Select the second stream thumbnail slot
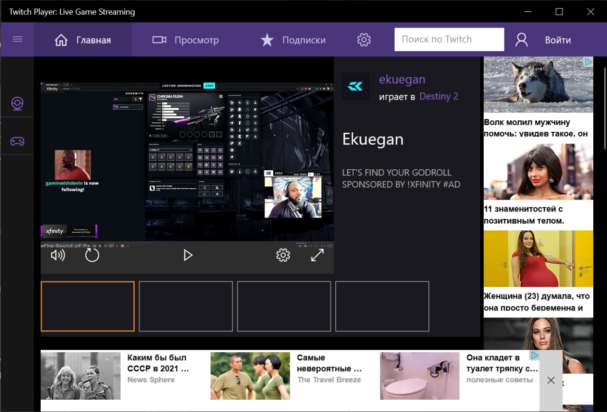The image size is (607, 412). pos(186,306)
